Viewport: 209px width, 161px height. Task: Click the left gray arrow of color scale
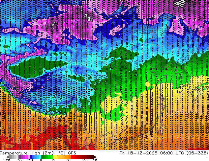(x=7, y=157)
